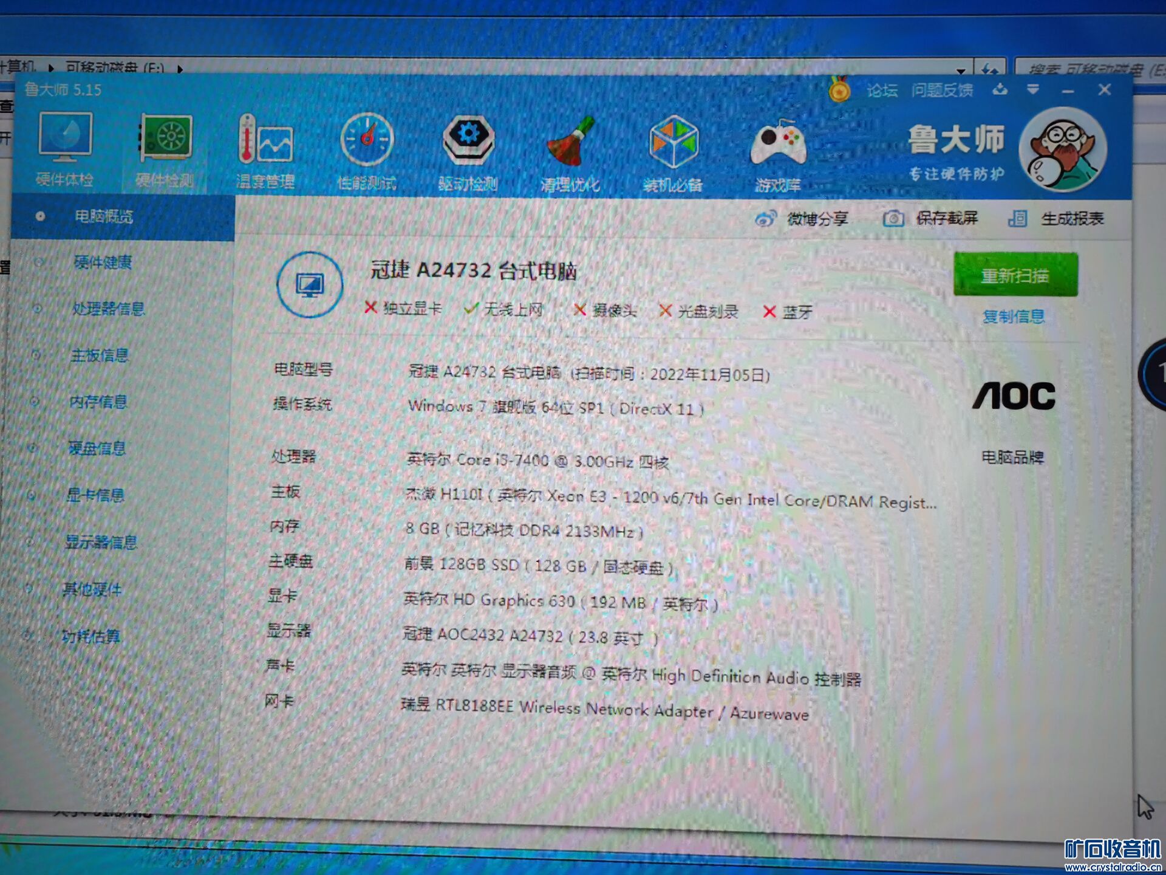Click the Core i5-7400 processor value

point(537,460)
